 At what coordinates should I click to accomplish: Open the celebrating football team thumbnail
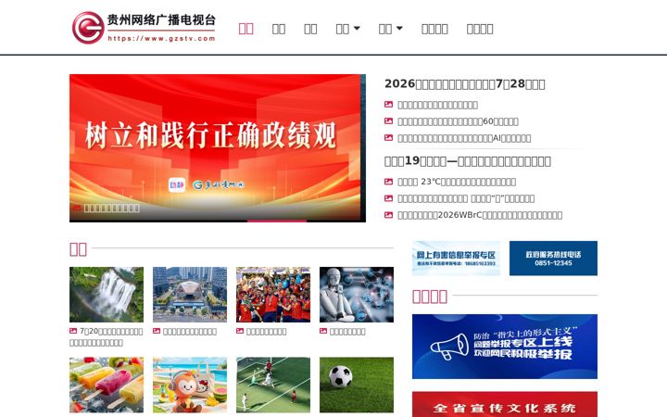(273, 295)
